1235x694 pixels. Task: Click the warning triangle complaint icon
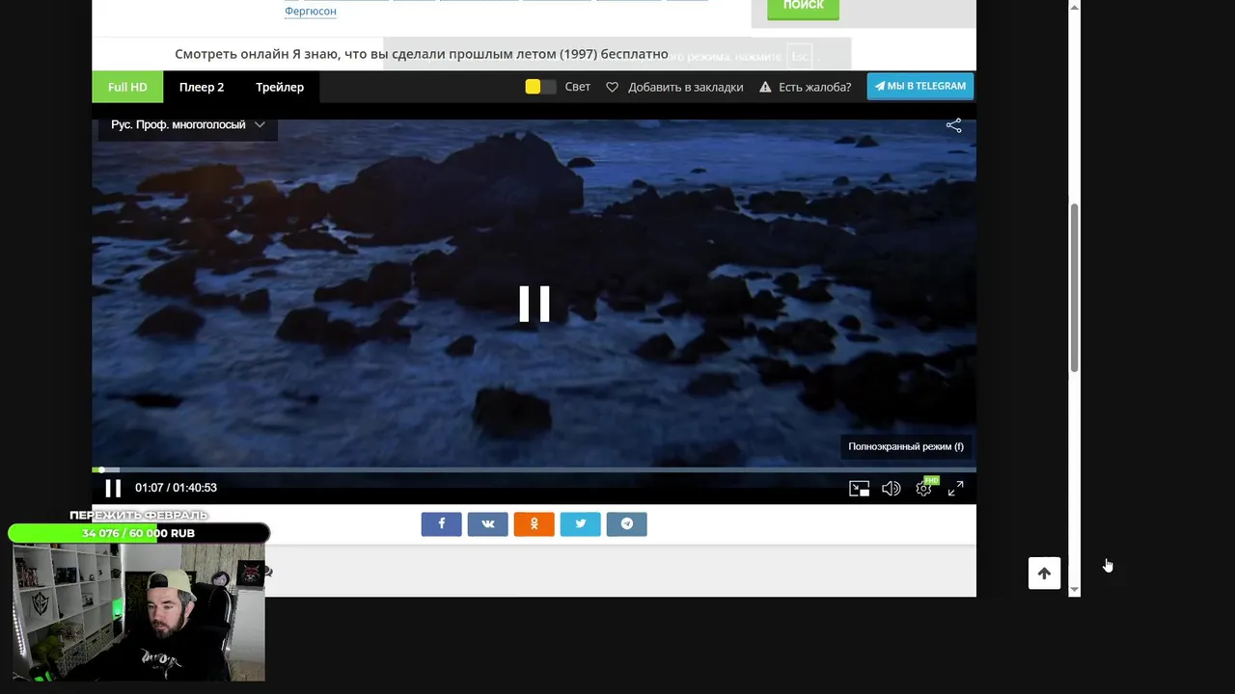coord(765,87)
